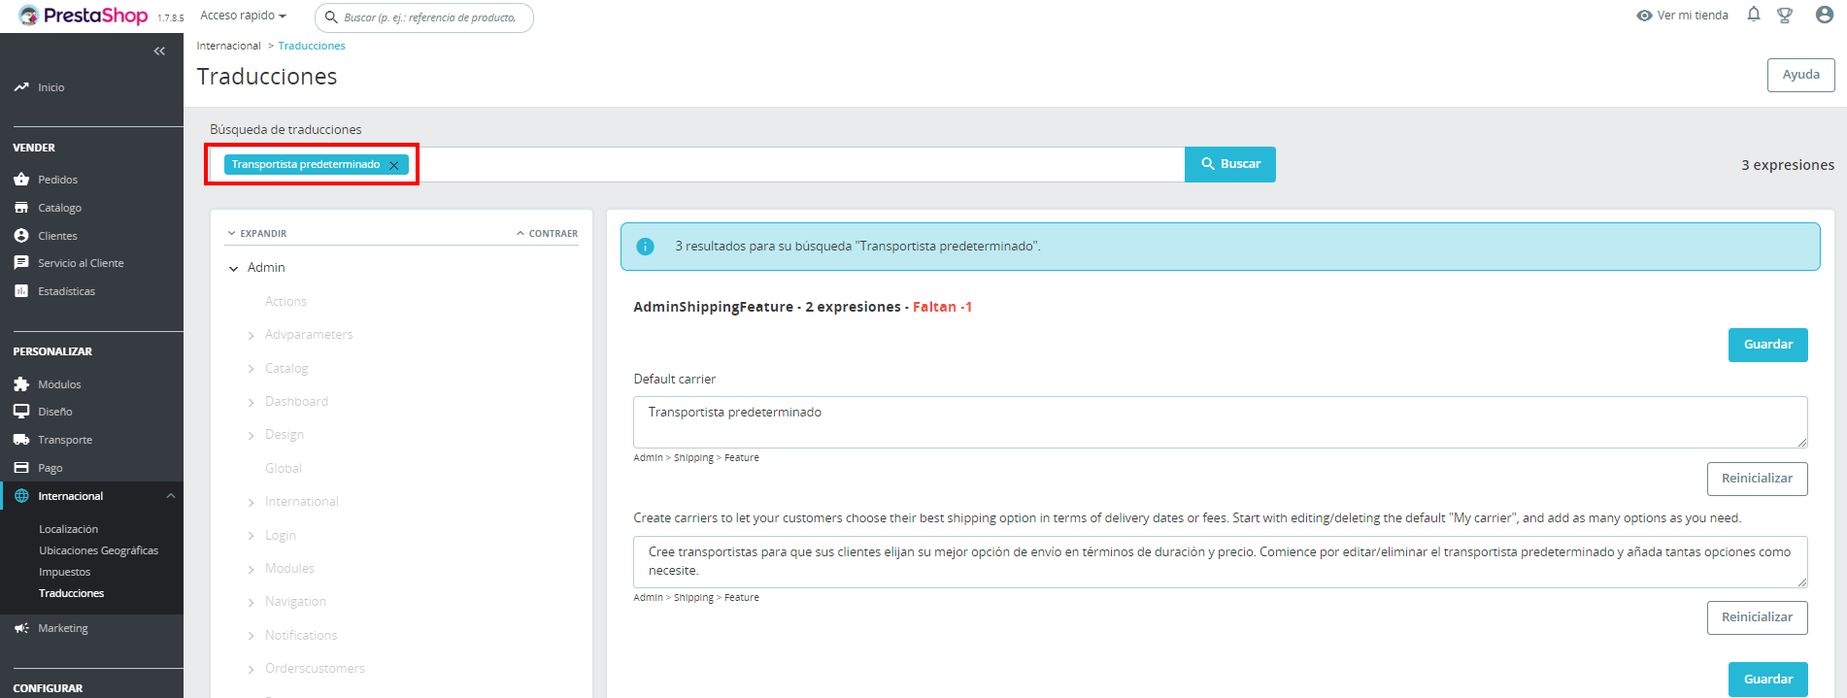Click the Internacional globe icon
The image size is (1847, 698).
[x=21, y=496]
